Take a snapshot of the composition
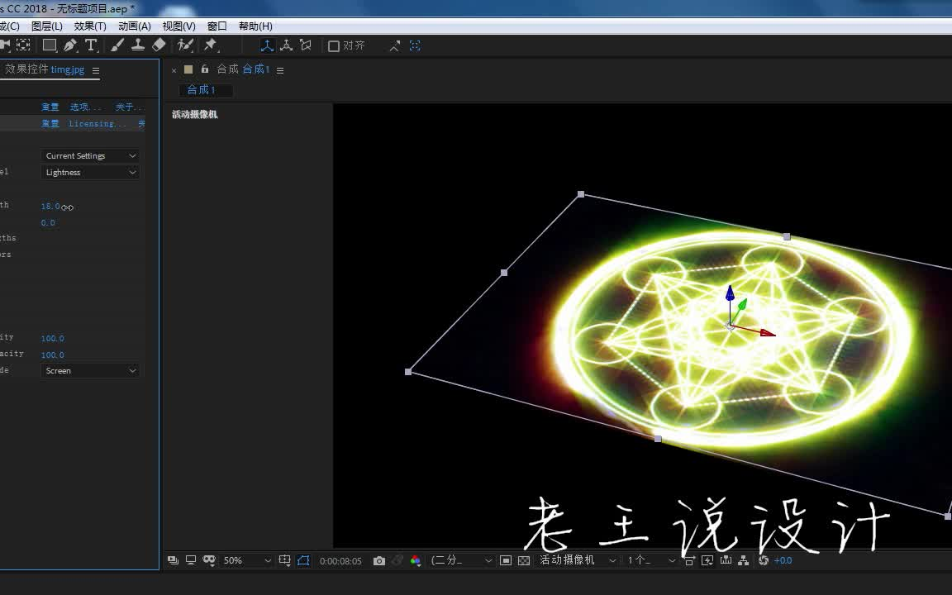The image size is (952, 595). 379,560
